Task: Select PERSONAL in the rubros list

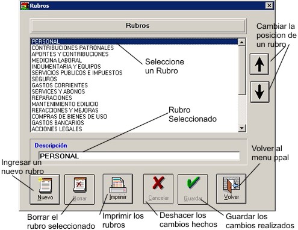Action: tap(134, 42)
